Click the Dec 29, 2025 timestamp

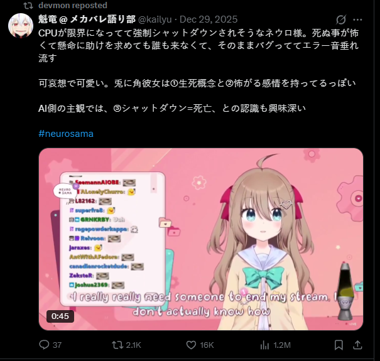(209, 19)
